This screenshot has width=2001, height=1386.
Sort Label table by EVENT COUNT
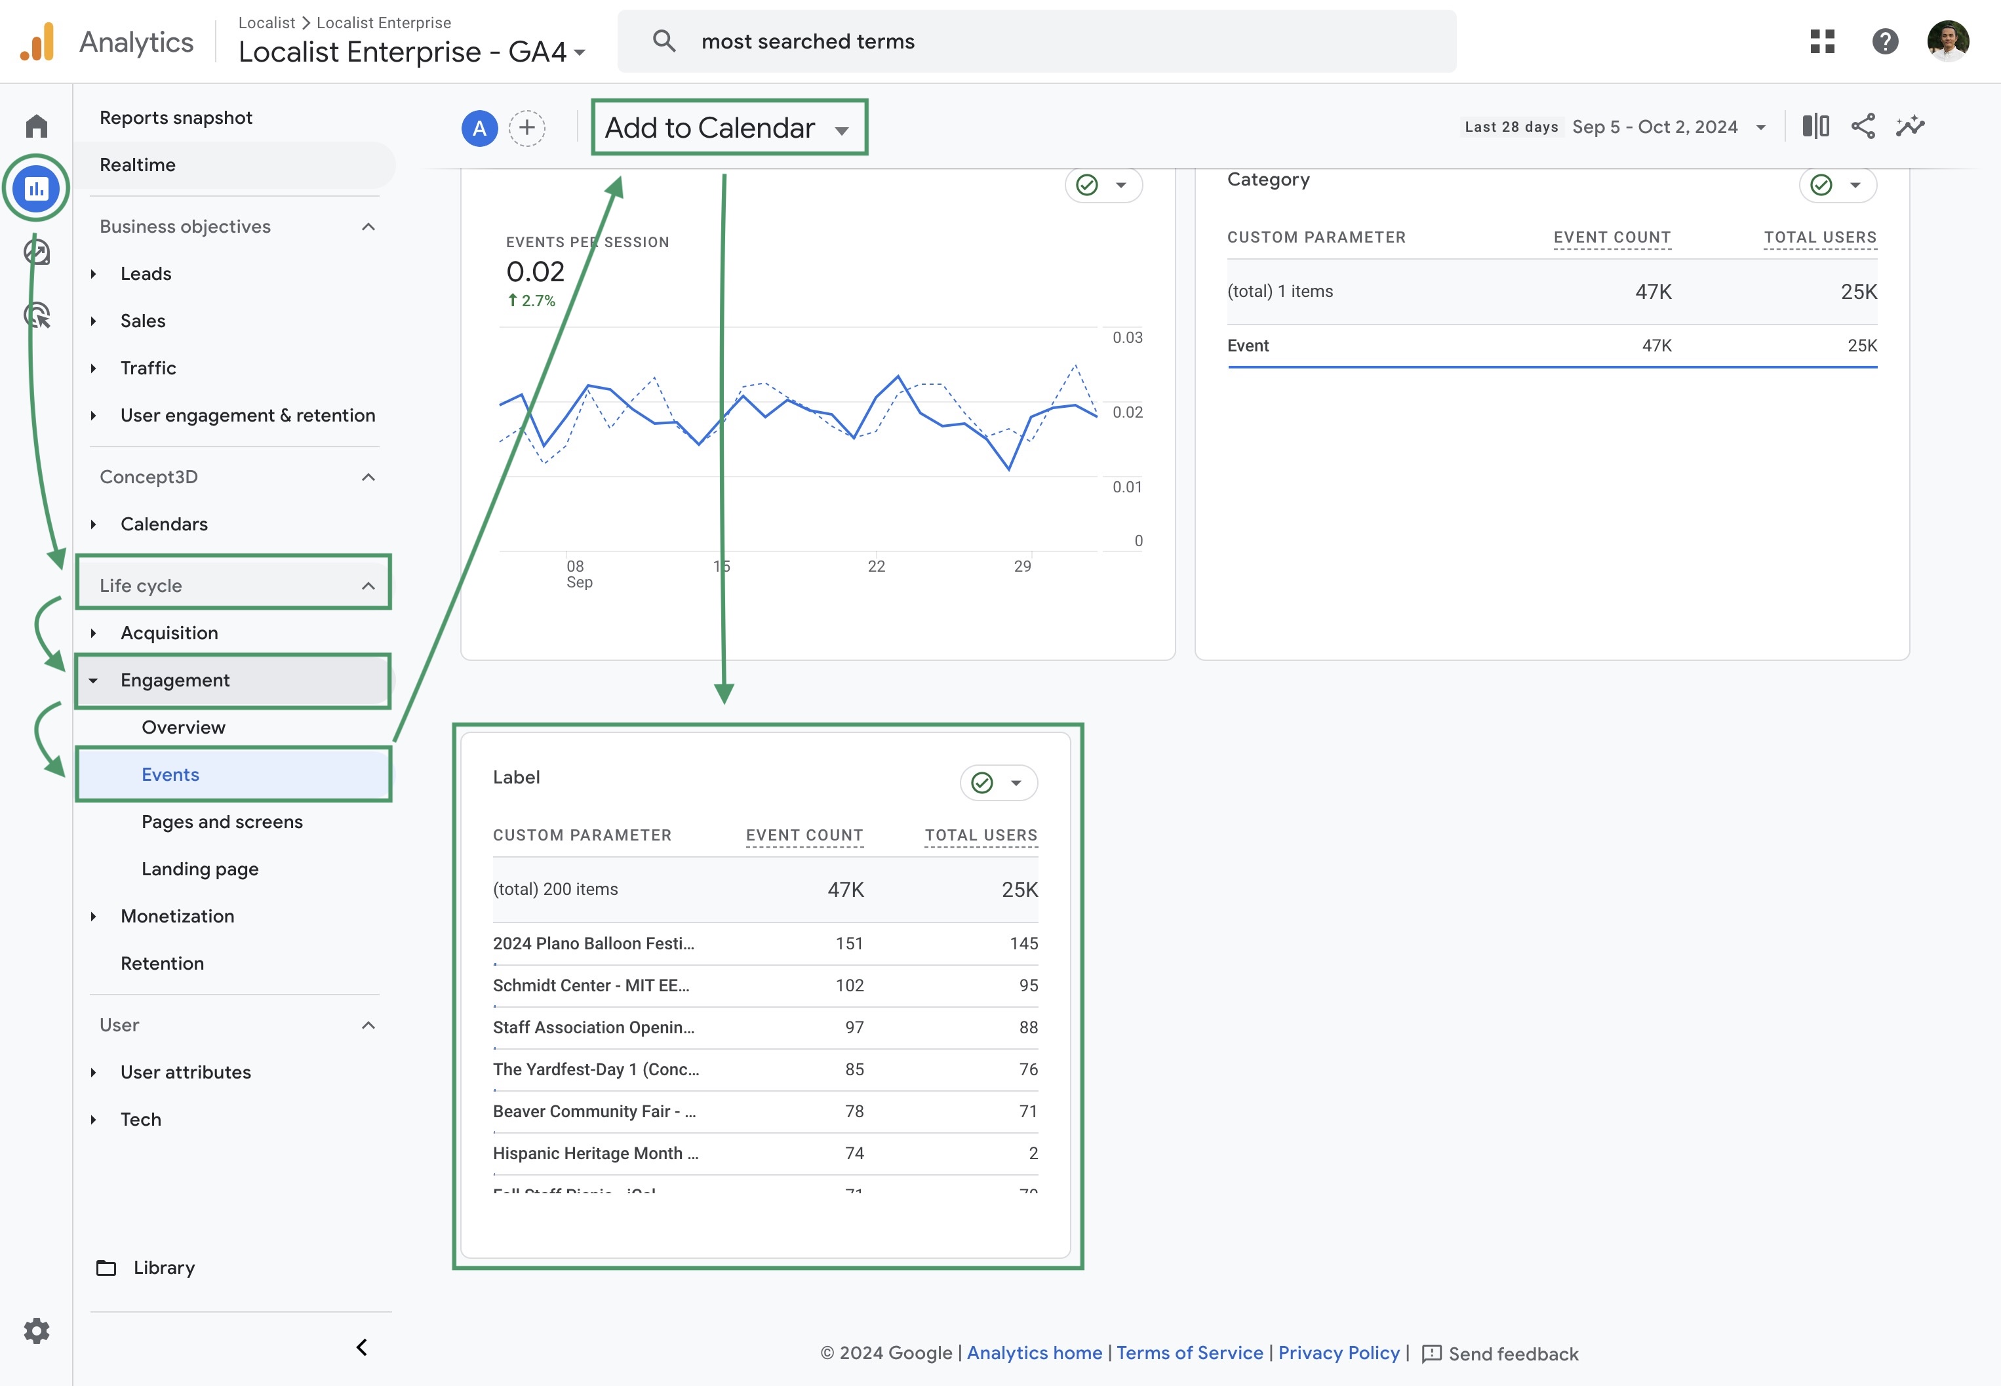tap(804, 835)
